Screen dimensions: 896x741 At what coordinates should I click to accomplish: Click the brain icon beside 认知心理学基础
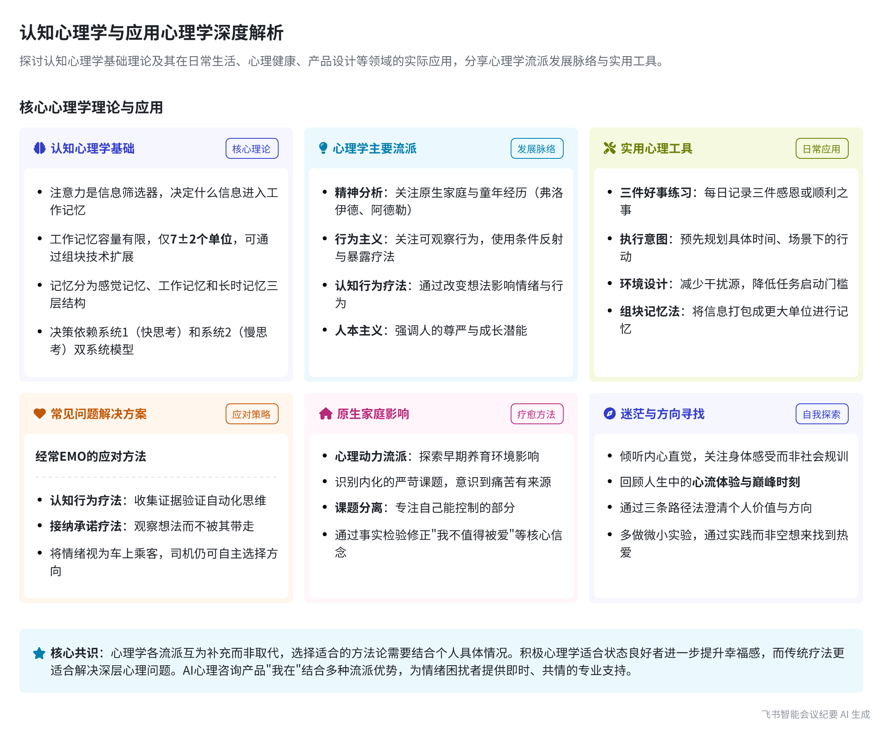pos(40,148)
